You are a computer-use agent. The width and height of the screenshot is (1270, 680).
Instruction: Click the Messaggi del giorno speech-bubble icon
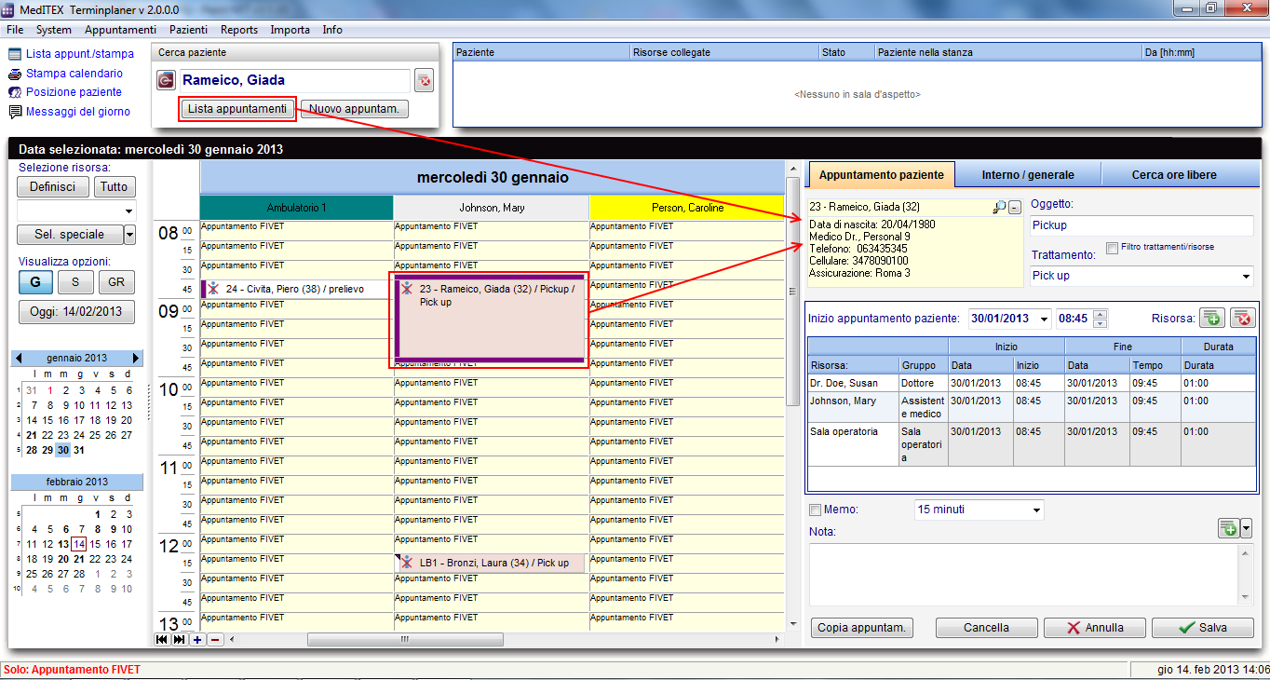tap(15, 112)
